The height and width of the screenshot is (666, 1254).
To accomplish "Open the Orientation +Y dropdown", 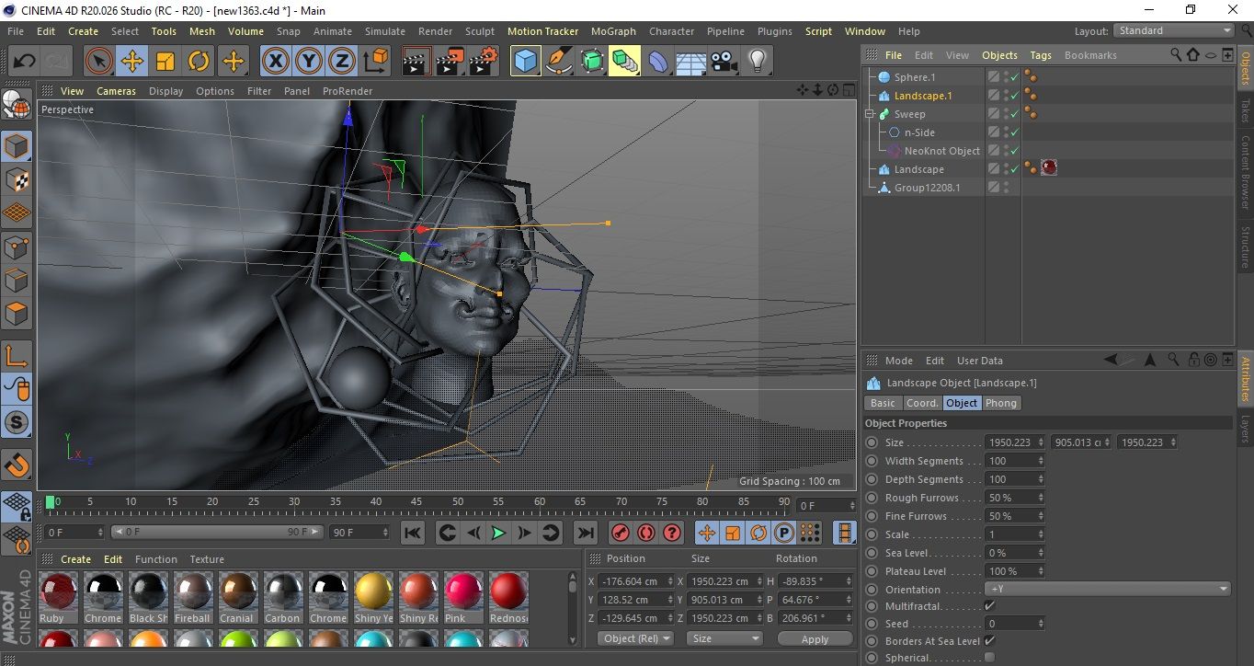I will (x=1108, y=589).
